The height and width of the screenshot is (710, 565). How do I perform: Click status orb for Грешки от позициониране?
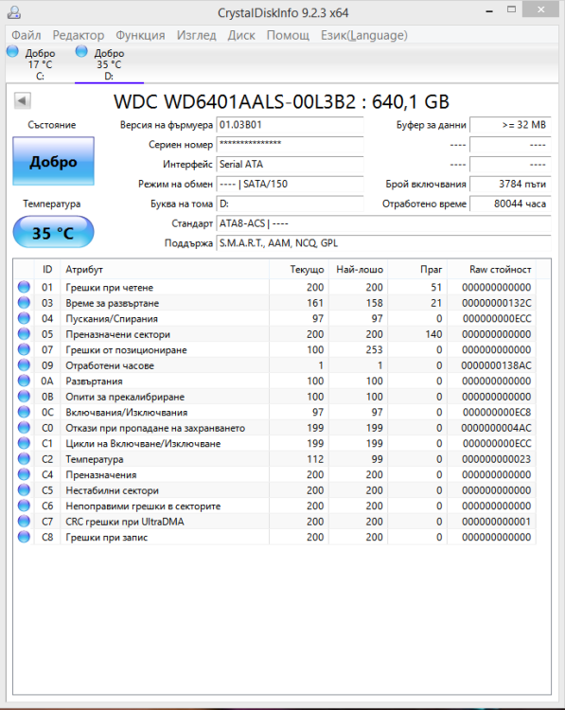pyautogui.click(x=24, y=349)
